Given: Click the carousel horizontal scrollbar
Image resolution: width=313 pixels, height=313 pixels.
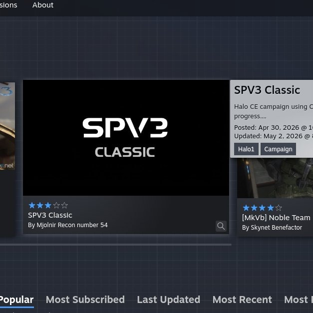Looking at the screenshot, I should (x=116, y=245).
